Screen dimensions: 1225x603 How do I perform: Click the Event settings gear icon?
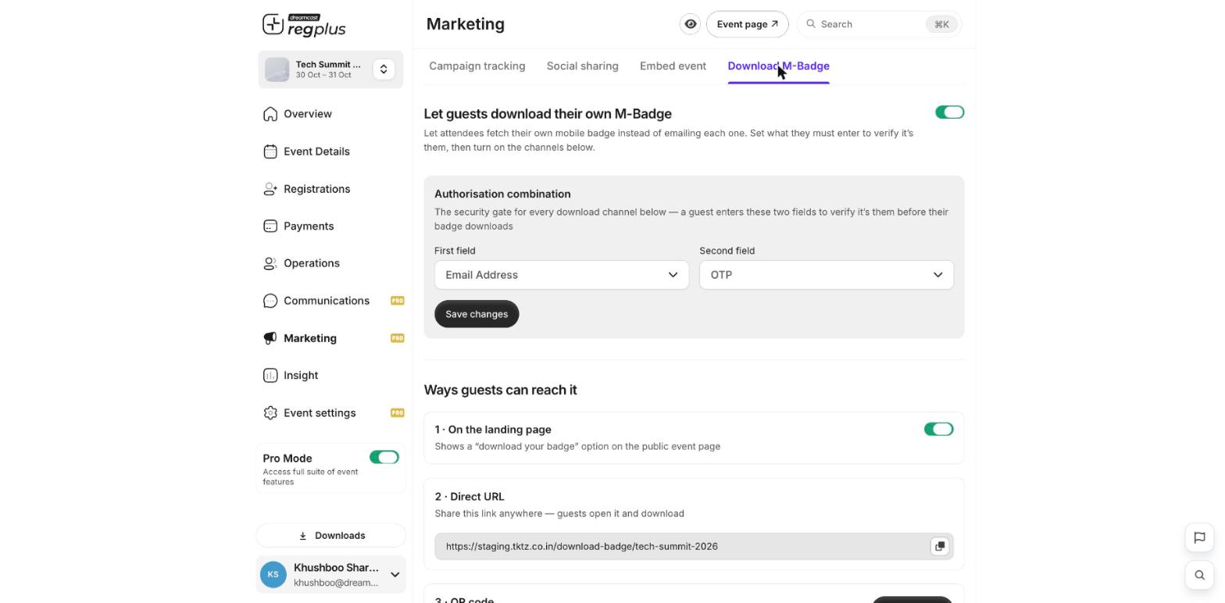click(x=270, y=413)
